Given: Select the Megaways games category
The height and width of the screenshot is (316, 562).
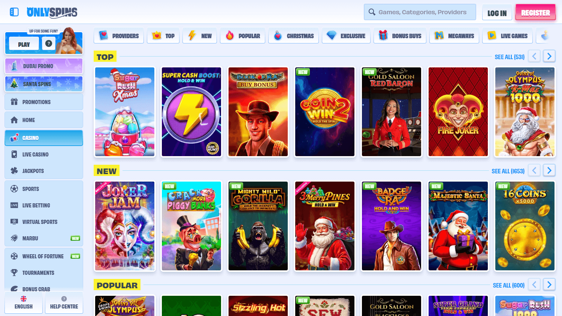Looking at the screenshot, I should point(454,35).
